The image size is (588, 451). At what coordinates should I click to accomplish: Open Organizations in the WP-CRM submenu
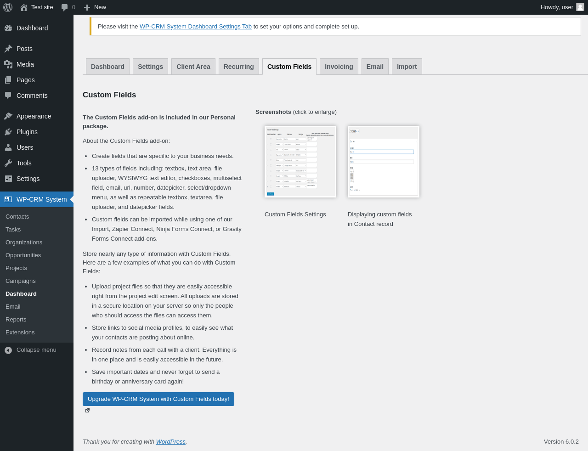click(x=24, y=242)
